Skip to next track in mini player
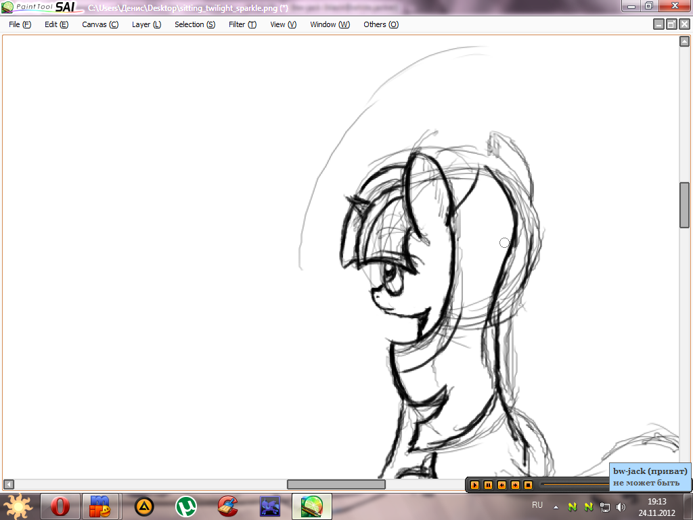 click(515, 485)
